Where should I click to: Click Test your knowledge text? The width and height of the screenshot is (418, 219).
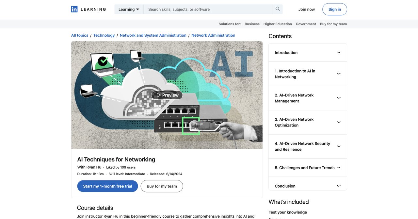288,212
